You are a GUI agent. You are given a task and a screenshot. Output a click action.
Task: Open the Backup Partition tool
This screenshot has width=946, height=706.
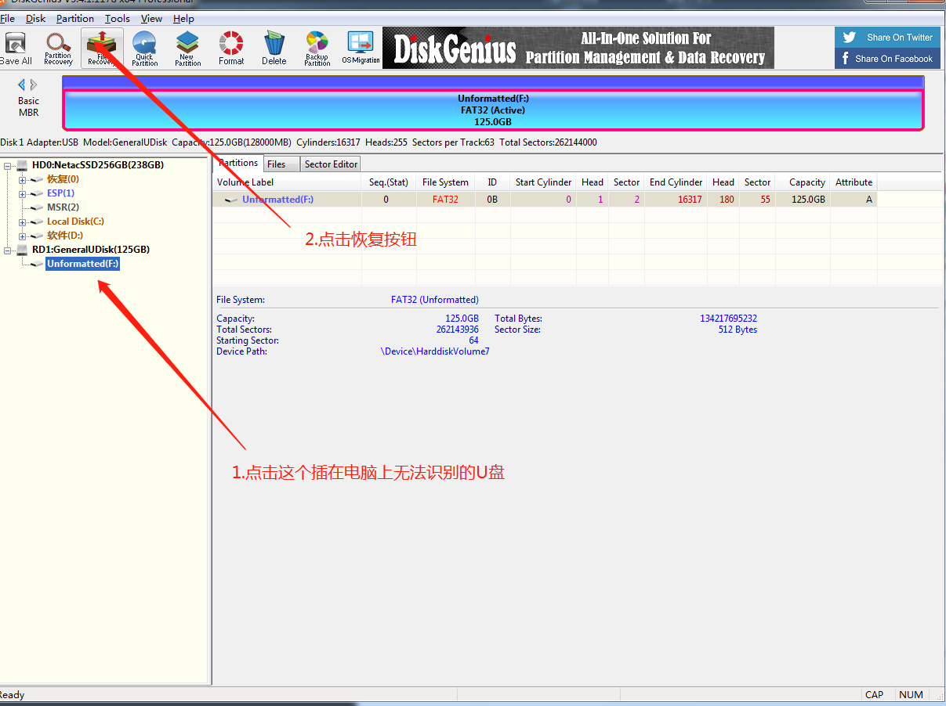317,49
